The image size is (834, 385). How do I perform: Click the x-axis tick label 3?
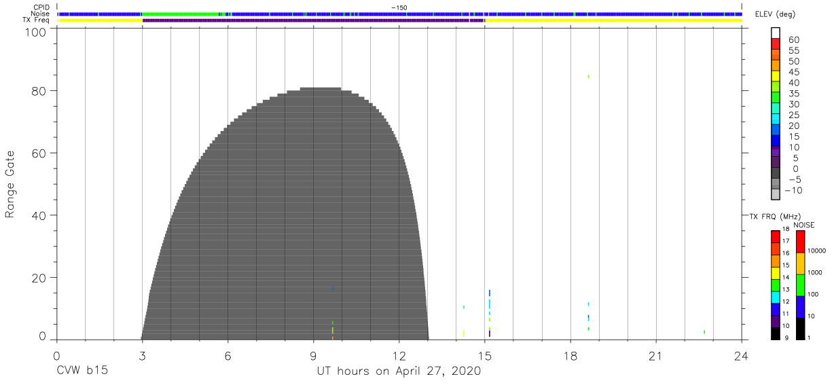pos(142,356)
